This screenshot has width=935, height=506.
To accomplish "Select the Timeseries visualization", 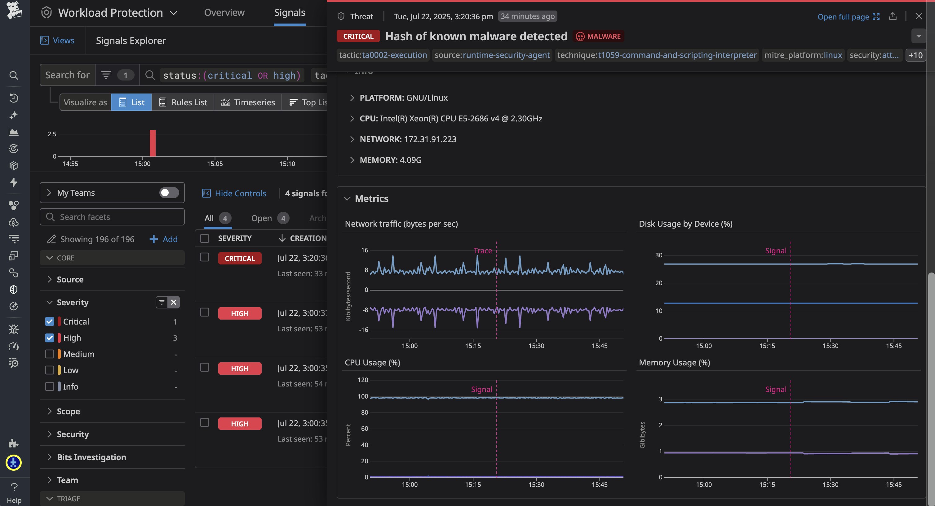I will click(248, 102).
